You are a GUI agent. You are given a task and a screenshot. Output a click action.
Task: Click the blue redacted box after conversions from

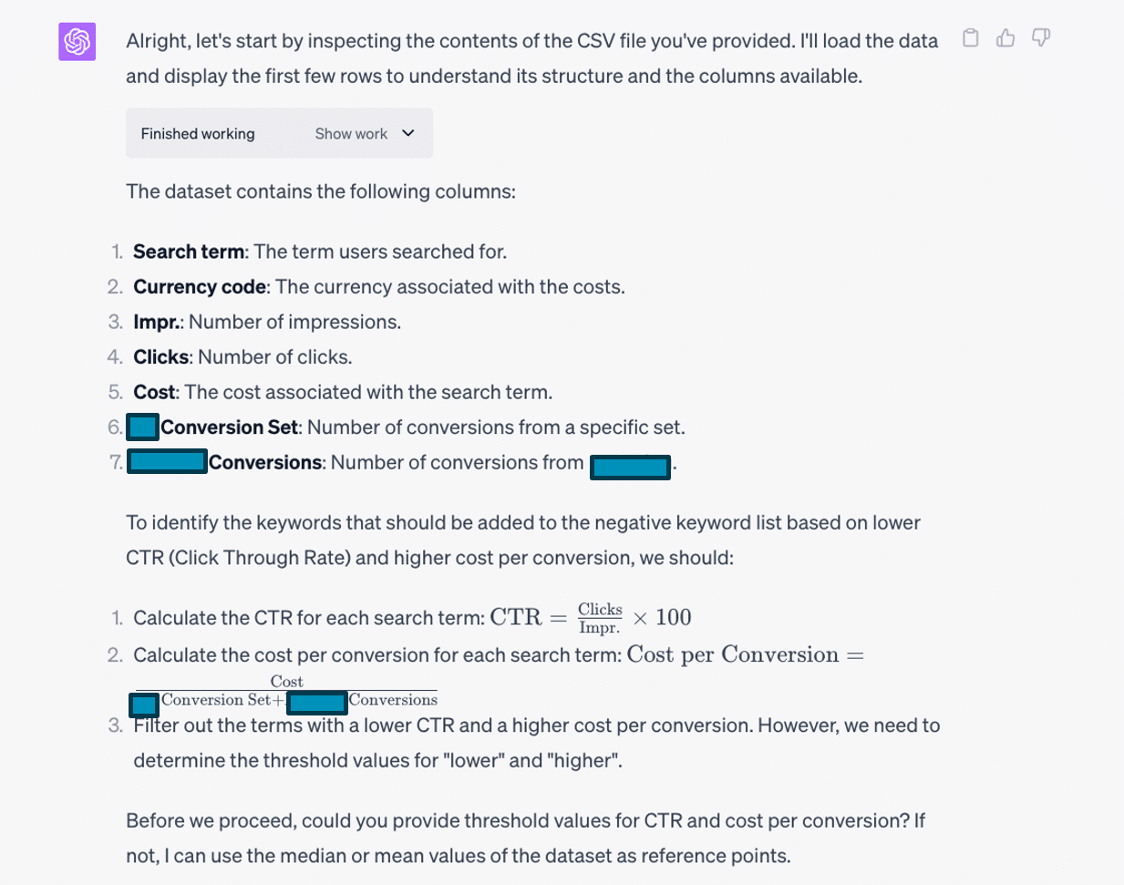pyautogui.click(x=630, y=467)
